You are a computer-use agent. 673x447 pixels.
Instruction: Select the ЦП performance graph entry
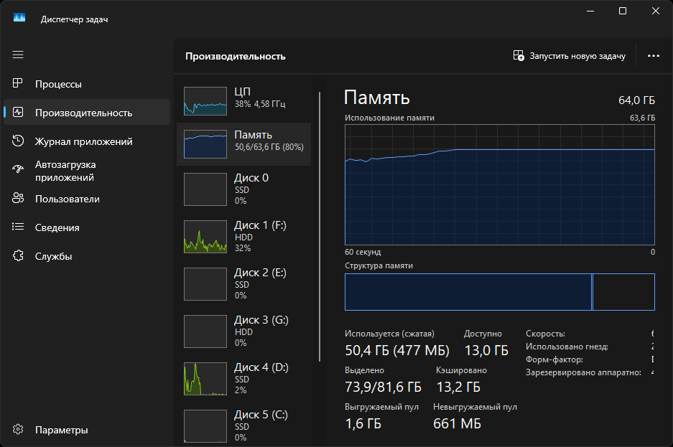click(244, 99)
